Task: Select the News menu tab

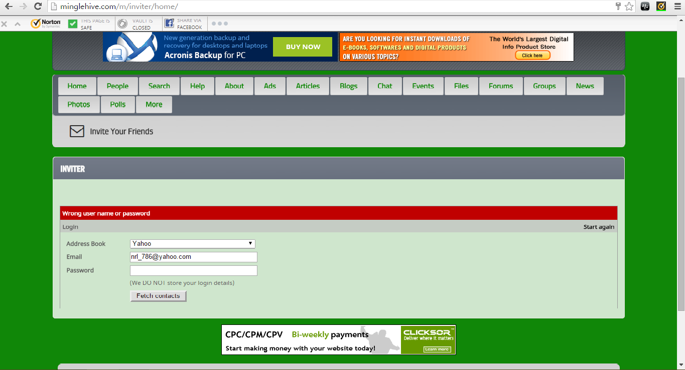Action: [585, 86]
